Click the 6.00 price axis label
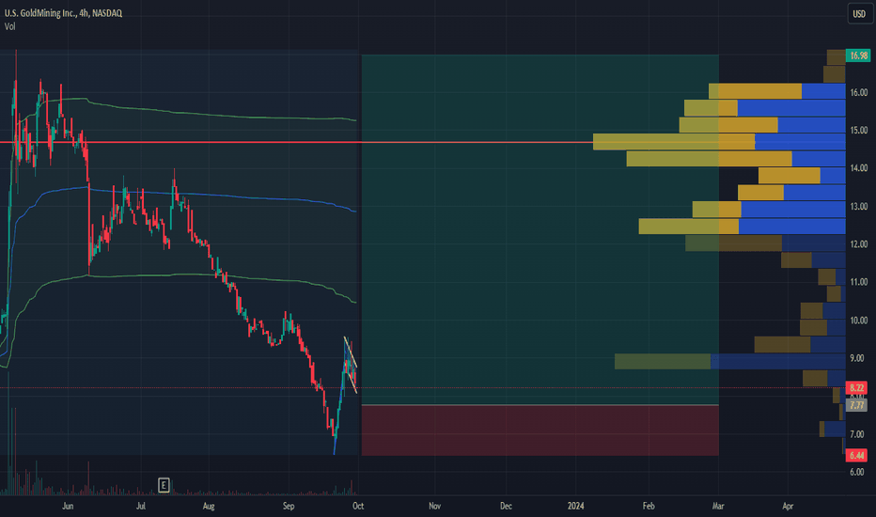This screenshot has width=876, height=517. coord(857,472)
